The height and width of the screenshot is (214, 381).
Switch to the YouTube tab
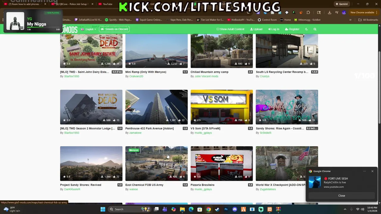[106, 4]
